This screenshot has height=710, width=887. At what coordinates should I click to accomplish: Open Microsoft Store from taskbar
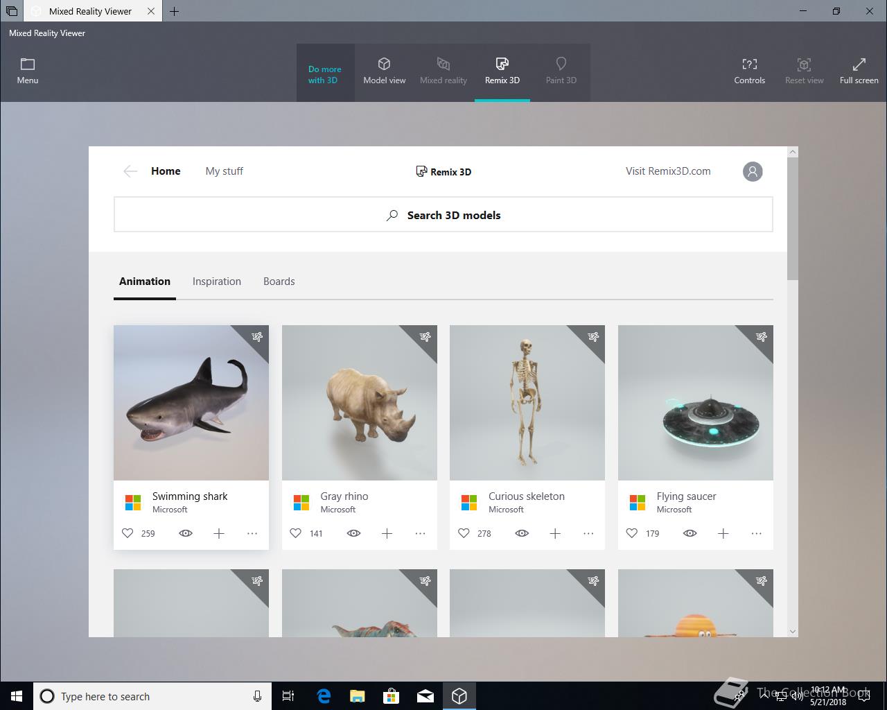[x=392, y=696]
